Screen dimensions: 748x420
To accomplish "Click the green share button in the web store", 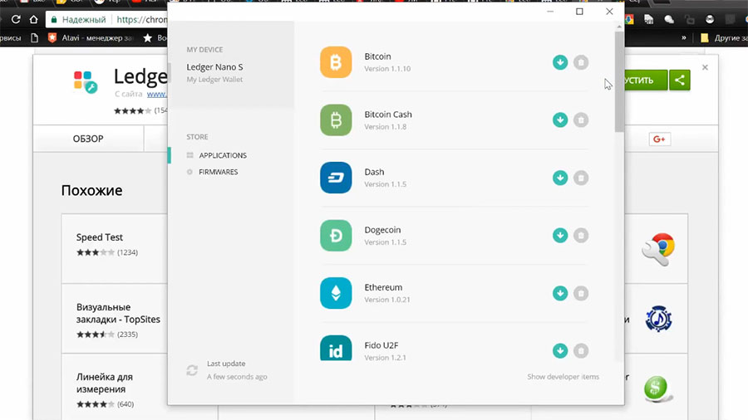I will tap(679, 80).
